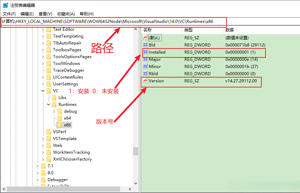This screenshot has height=193, width=300.
Task: Select the (默认) value string icon
Action: click(x=145, y=38)
